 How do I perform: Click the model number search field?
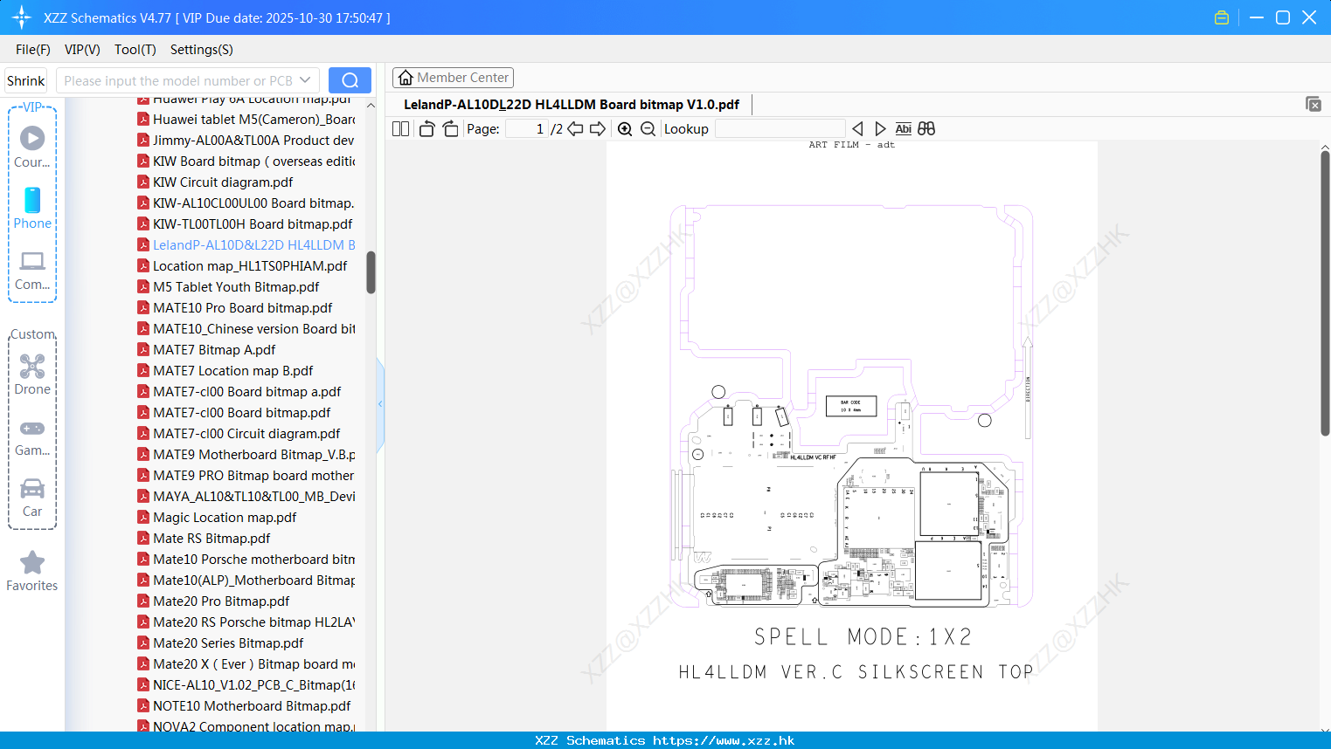pyautogui.click(x=177, y=80)
